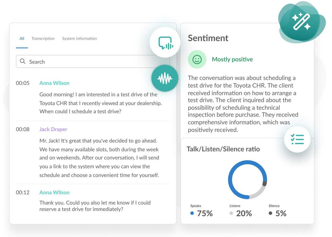
Task: Click the blue Speaks legend dot
Action: coord(192,213)
